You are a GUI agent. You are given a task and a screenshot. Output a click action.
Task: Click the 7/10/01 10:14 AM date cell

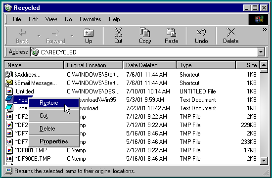pos(148,91)
